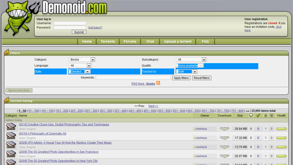Download the San Francisco photo torrent
Image resolution: width=293 pixels, height=165 pixels.
pos(224,156)
